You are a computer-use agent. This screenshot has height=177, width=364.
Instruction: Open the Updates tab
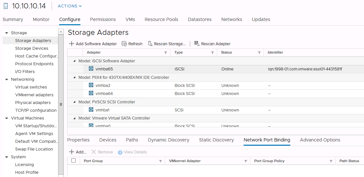261,19
